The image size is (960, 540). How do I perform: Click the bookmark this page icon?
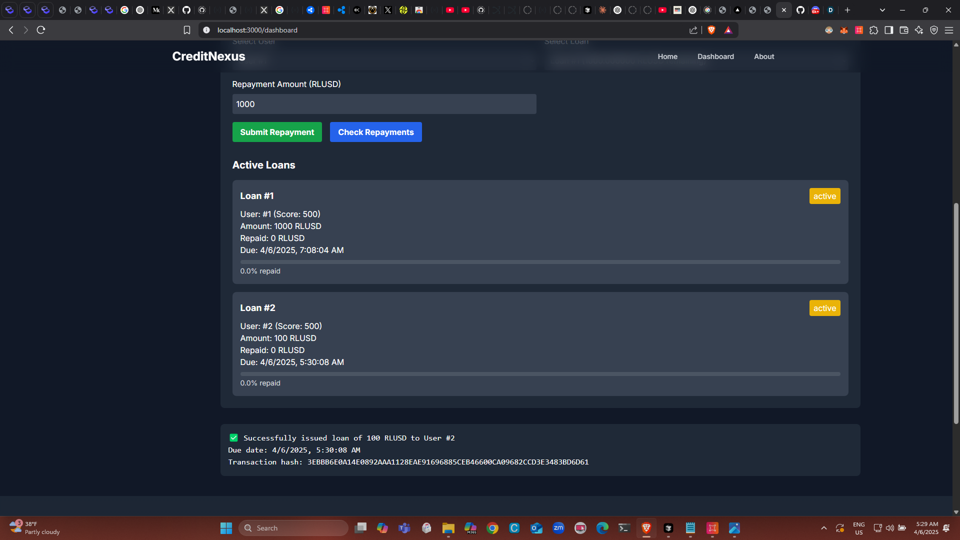point(187,30)
